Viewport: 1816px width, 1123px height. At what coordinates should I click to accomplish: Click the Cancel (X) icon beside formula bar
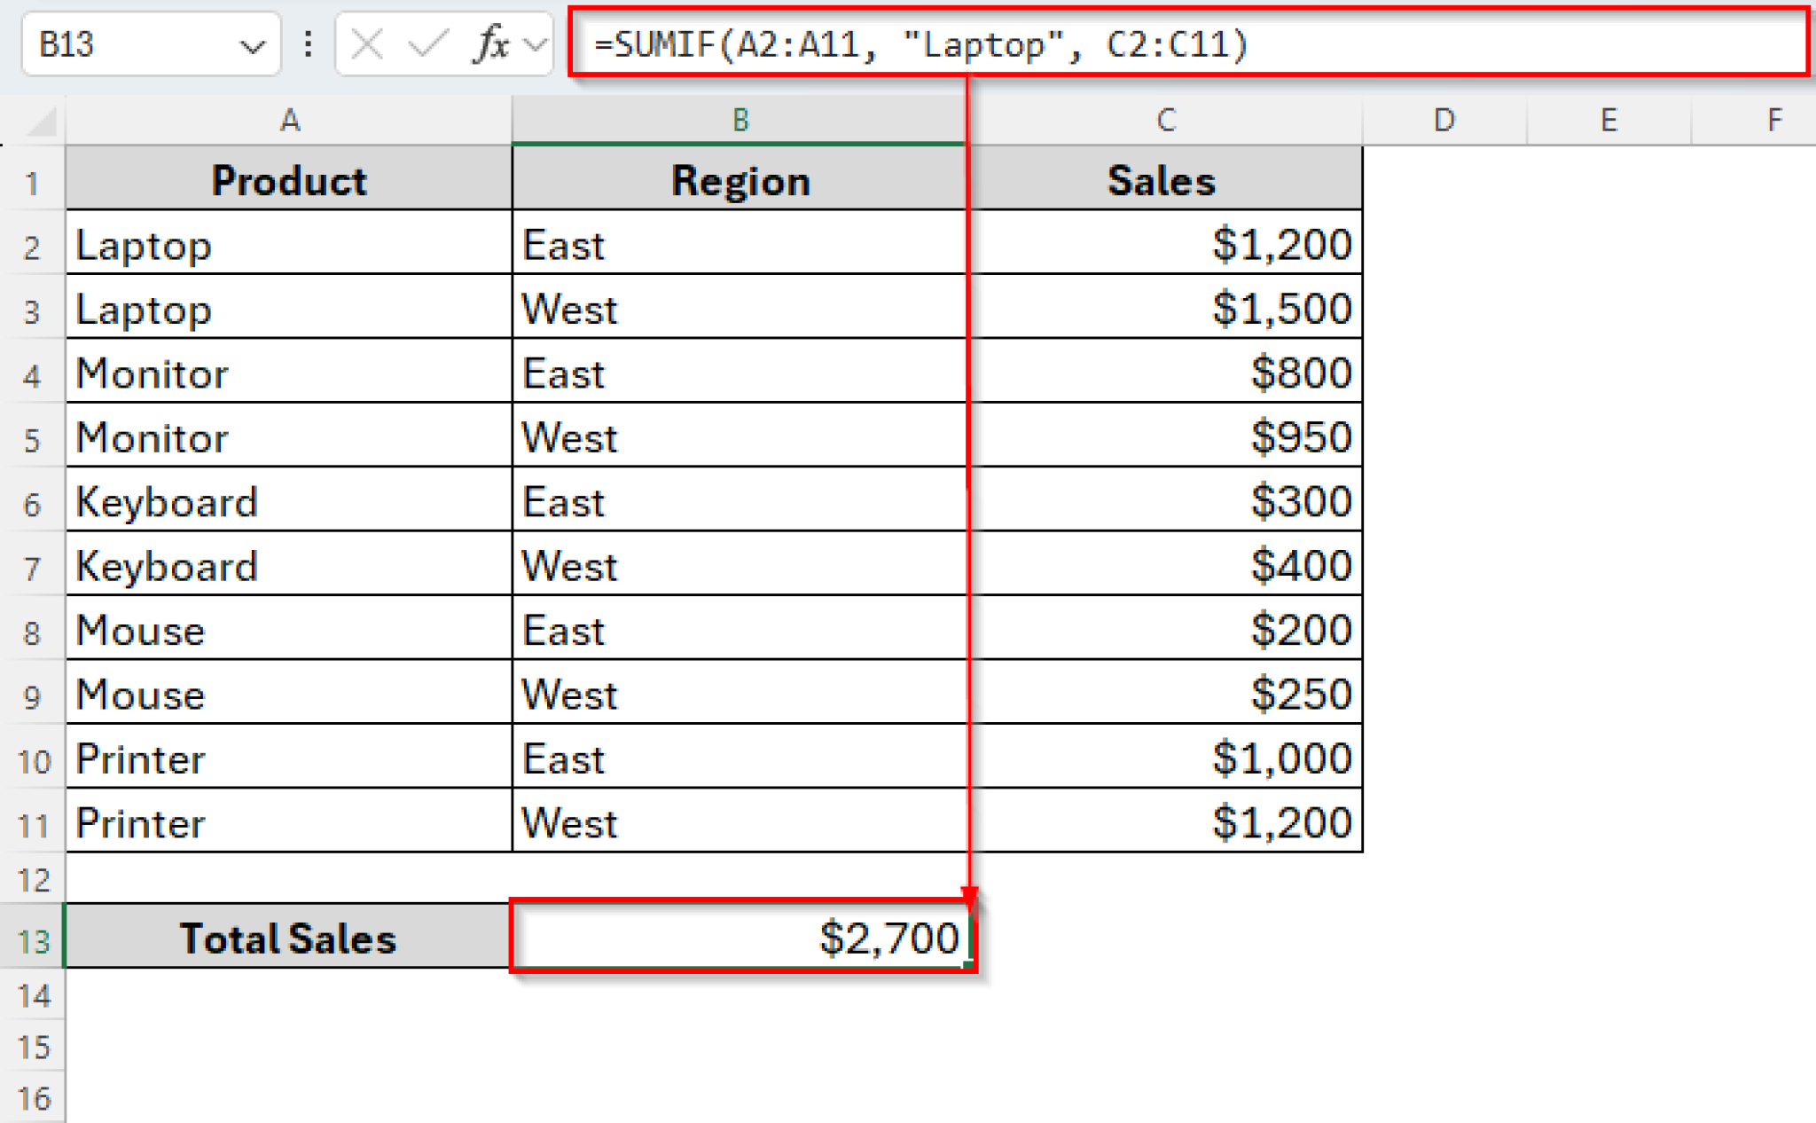[369, 44]
